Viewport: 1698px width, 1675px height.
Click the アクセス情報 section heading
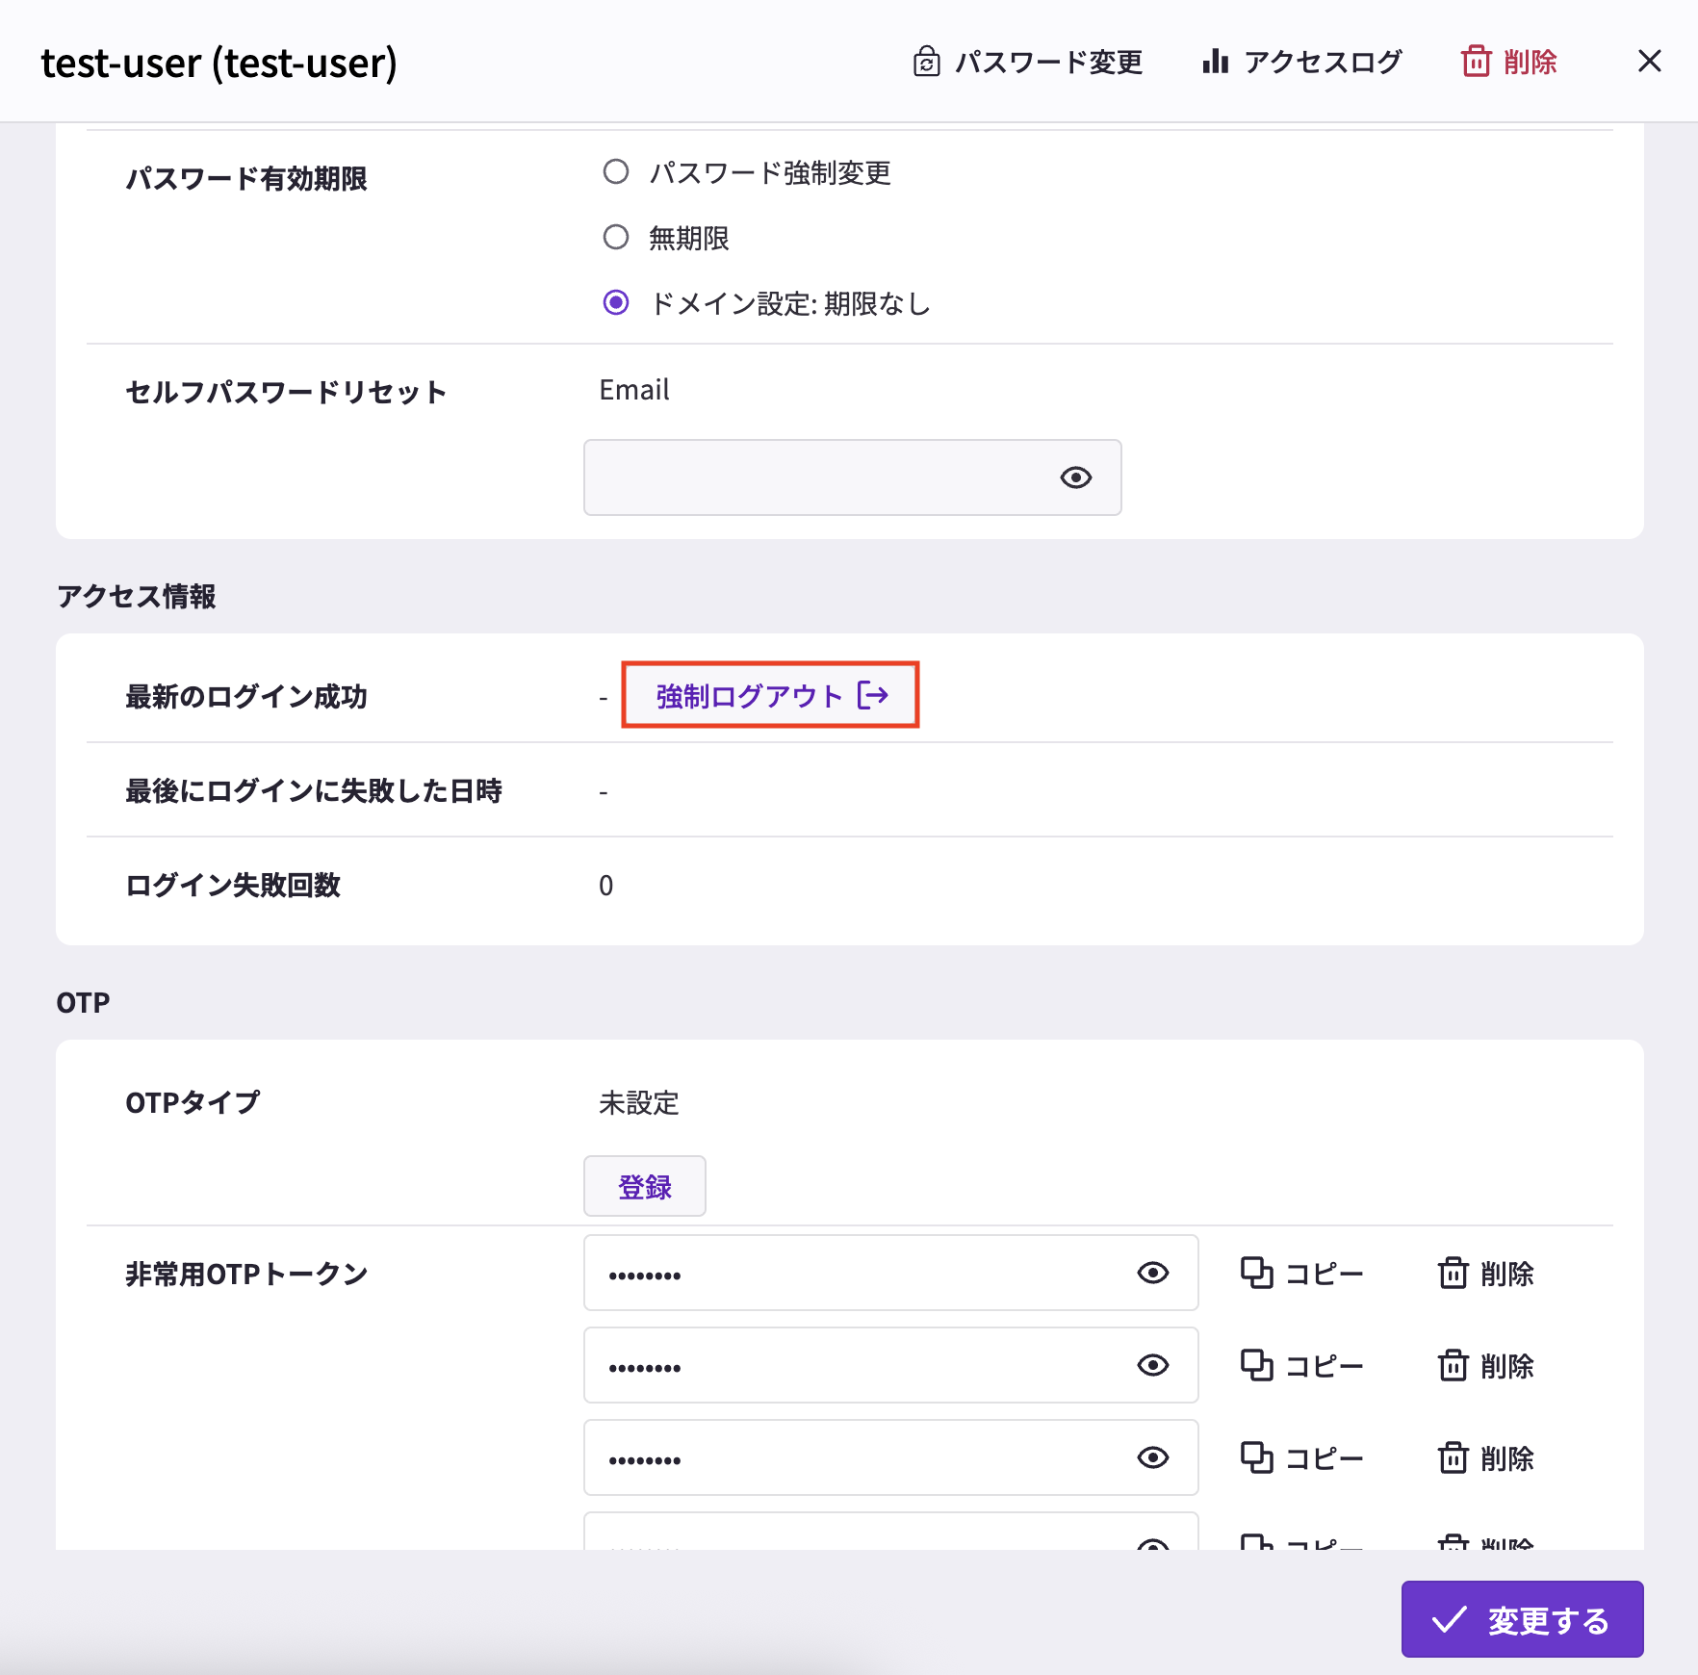point(136,596)
